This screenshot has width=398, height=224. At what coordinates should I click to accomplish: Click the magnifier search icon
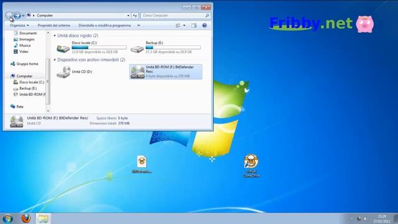click(x=207, y=16)
